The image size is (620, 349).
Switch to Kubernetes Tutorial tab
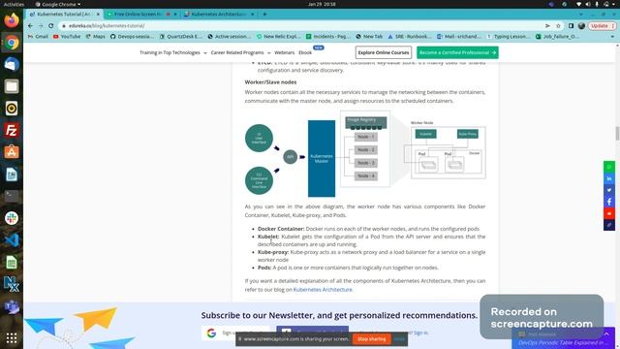point(63,15)
